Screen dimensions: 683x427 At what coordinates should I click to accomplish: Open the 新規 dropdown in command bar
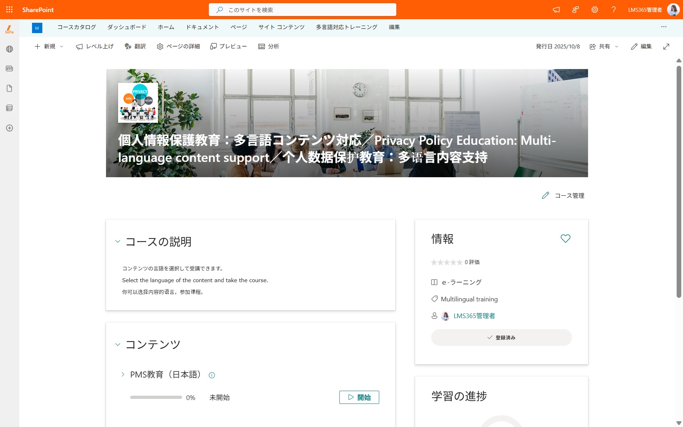pos(49,46)
